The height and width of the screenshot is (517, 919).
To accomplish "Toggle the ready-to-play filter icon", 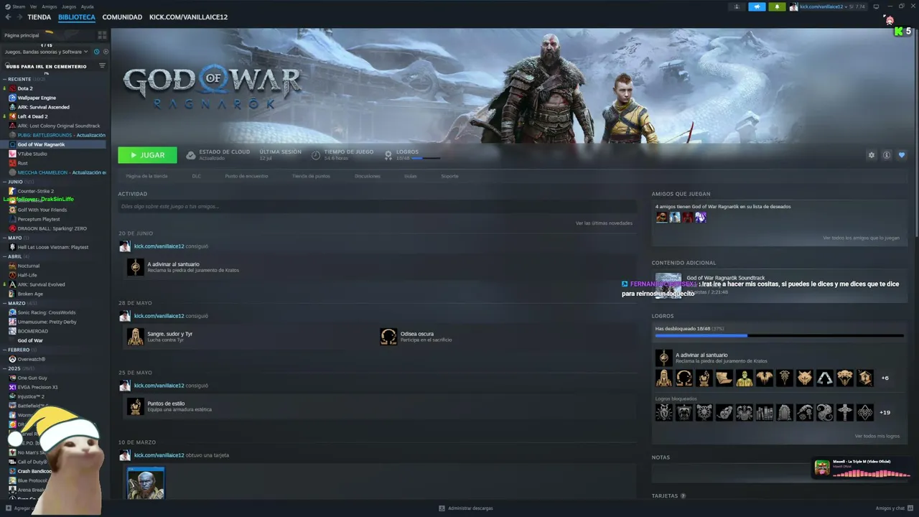I will pos(106,52).
